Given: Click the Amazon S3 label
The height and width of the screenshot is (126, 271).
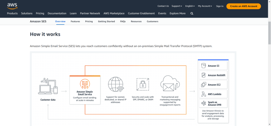Looking at the screenshot, I should 214,66.
